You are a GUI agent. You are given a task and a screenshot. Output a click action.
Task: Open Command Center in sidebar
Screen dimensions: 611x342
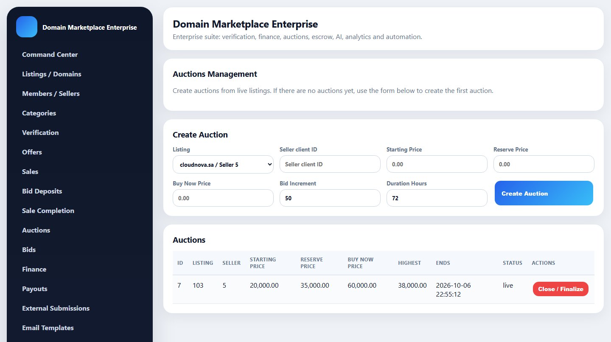(50, 54)
